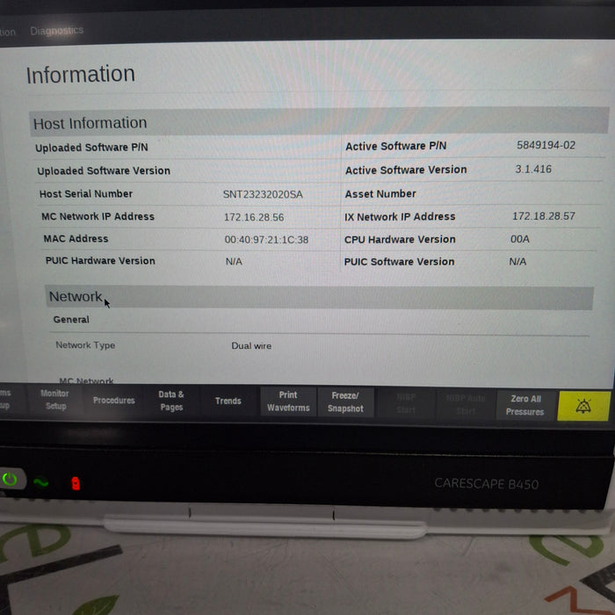
Task: Select IX network IP 172.18.28.57
Action: 544,216
